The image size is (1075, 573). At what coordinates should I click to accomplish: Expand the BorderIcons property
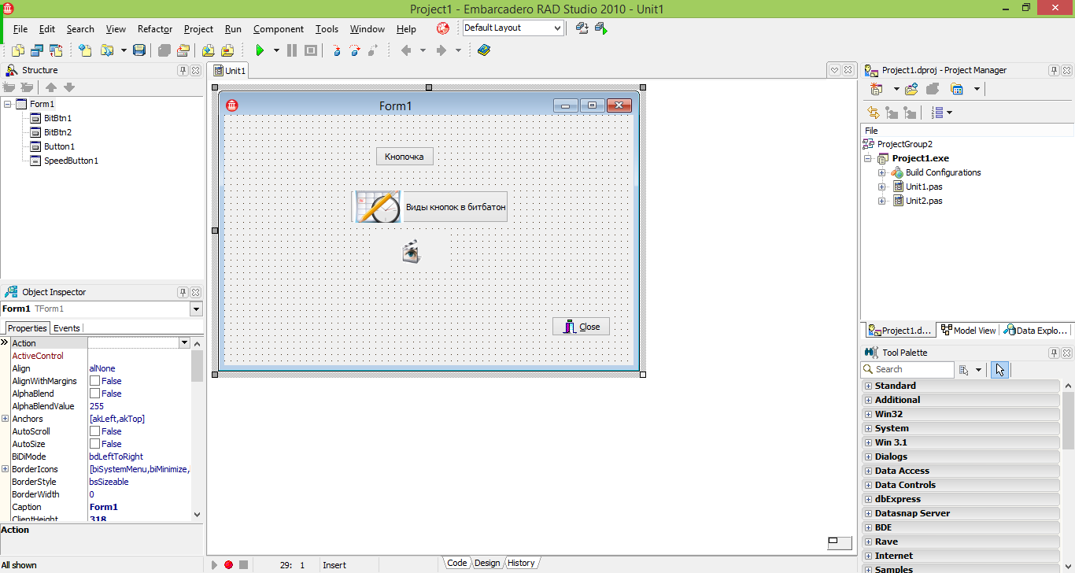(5, 469)
